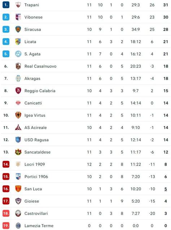The width and height of the screenshot is (171, 230).
Task: Open the Portici 1906 team page
Action: tap(36, 177)
